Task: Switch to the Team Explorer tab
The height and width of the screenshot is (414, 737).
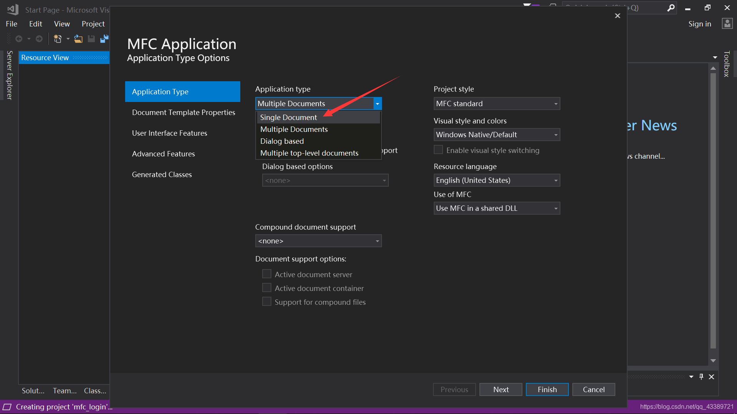Action: (64, 391)
